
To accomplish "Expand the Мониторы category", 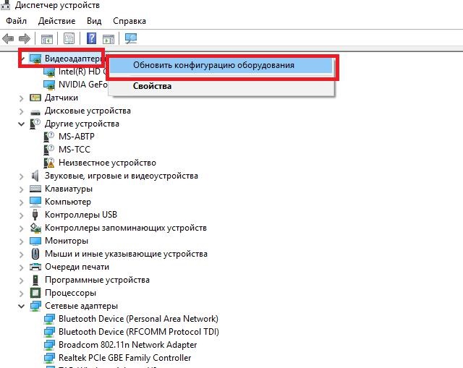I will pos(21,241).
